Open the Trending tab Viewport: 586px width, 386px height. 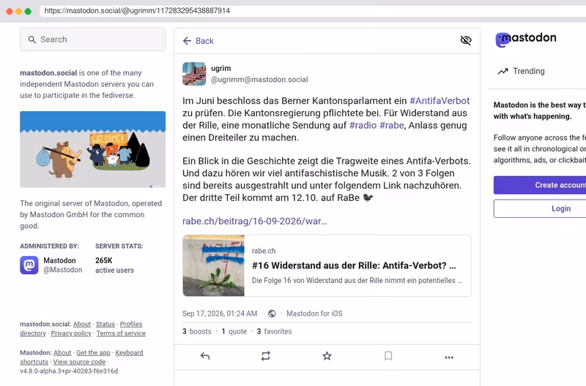coord(521,71)
